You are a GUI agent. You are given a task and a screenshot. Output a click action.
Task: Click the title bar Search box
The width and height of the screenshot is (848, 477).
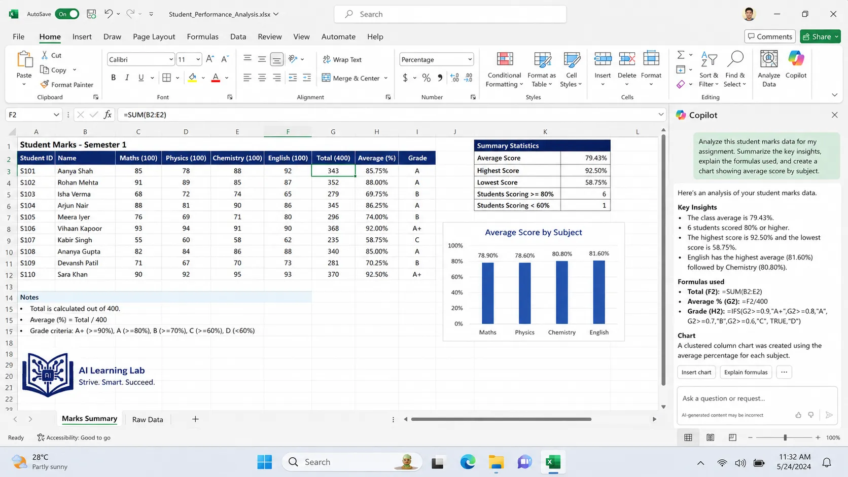tap(450, 14)
